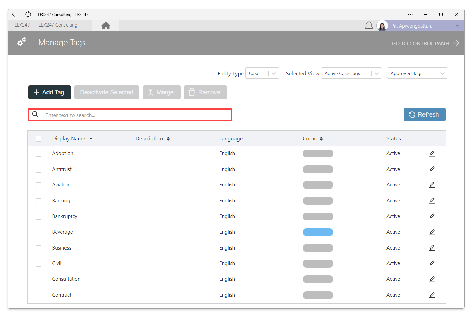Follow Go To Control Panel link
472x317 pixels.
coord(426,43)
